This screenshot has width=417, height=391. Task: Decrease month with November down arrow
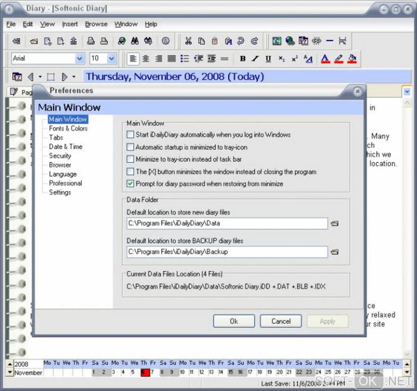pyautogui.click(x=9, y=372)
